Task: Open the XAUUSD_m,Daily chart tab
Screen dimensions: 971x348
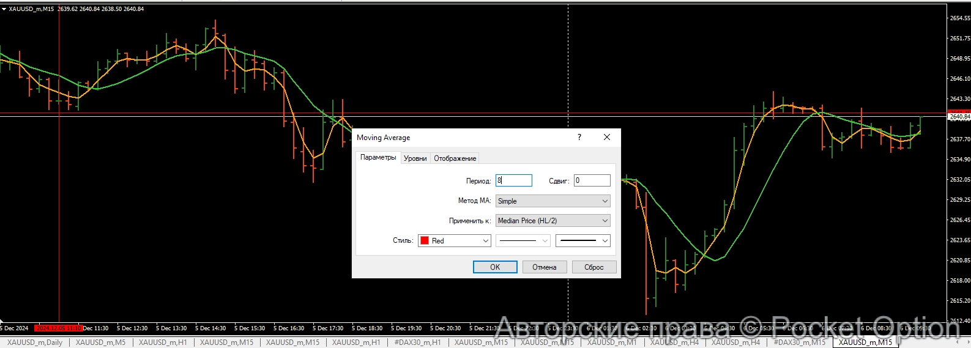Action: pyautogui.click(x=35, y=342)
